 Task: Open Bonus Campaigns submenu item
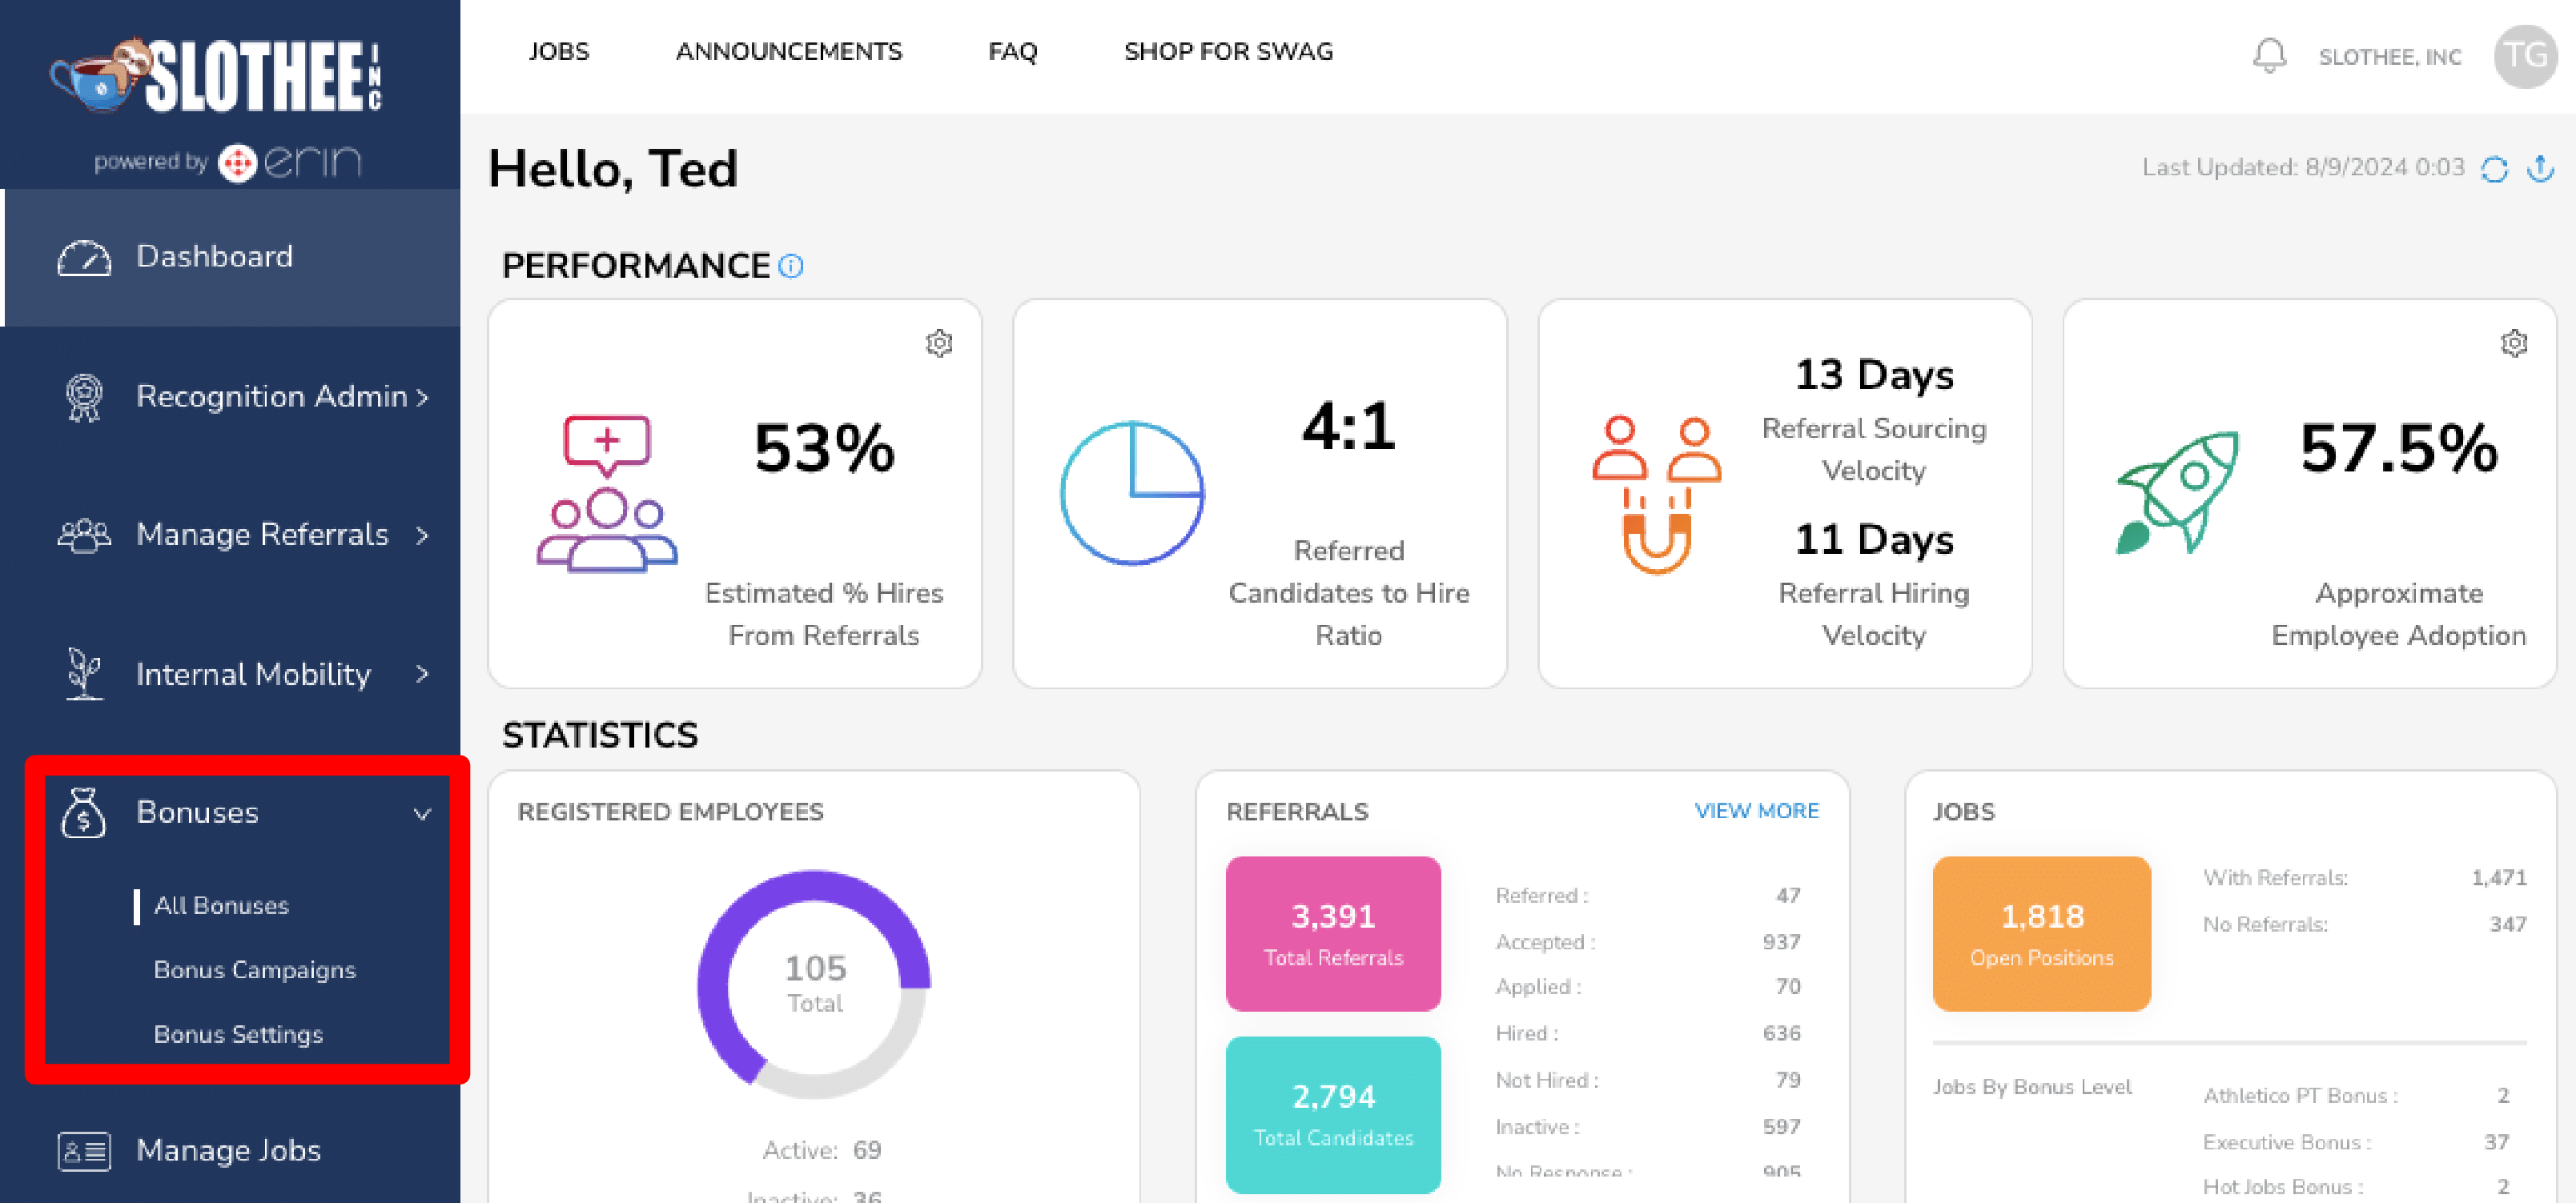(x=254, y=970)
